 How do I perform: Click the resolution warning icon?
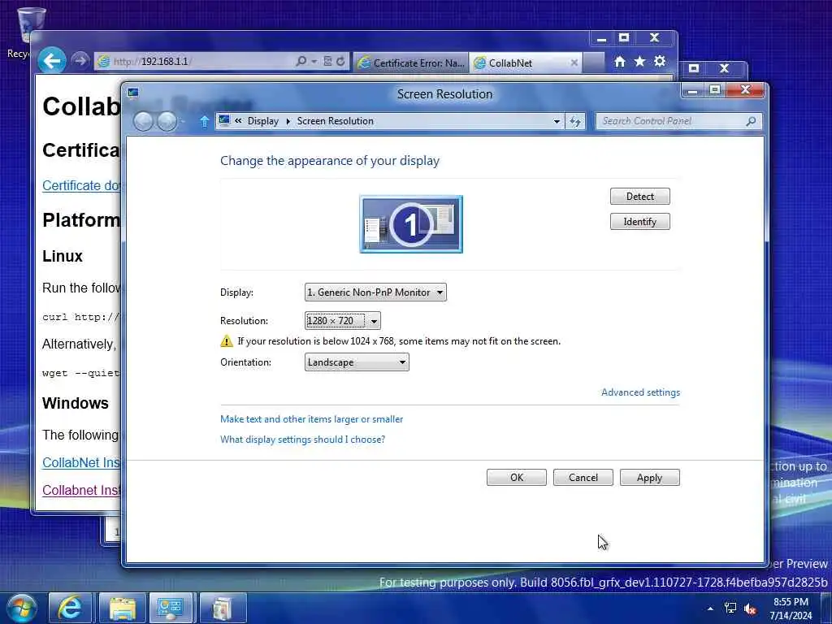[227, 341]
